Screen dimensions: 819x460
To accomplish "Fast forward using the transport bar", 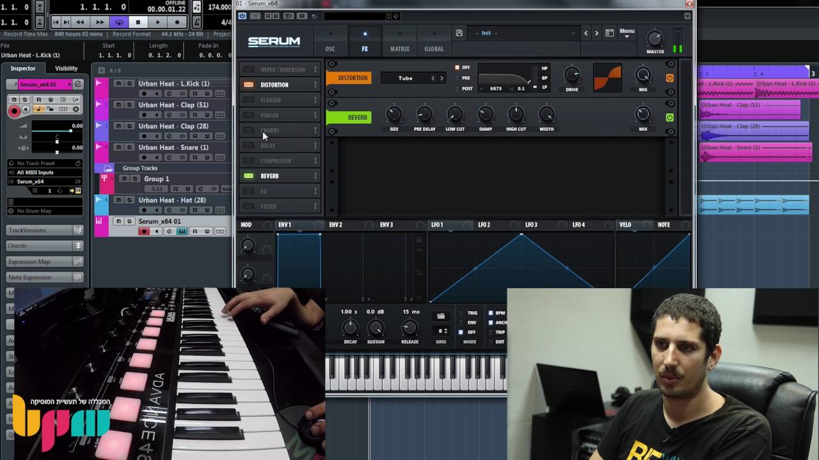I will click(100, 22).
